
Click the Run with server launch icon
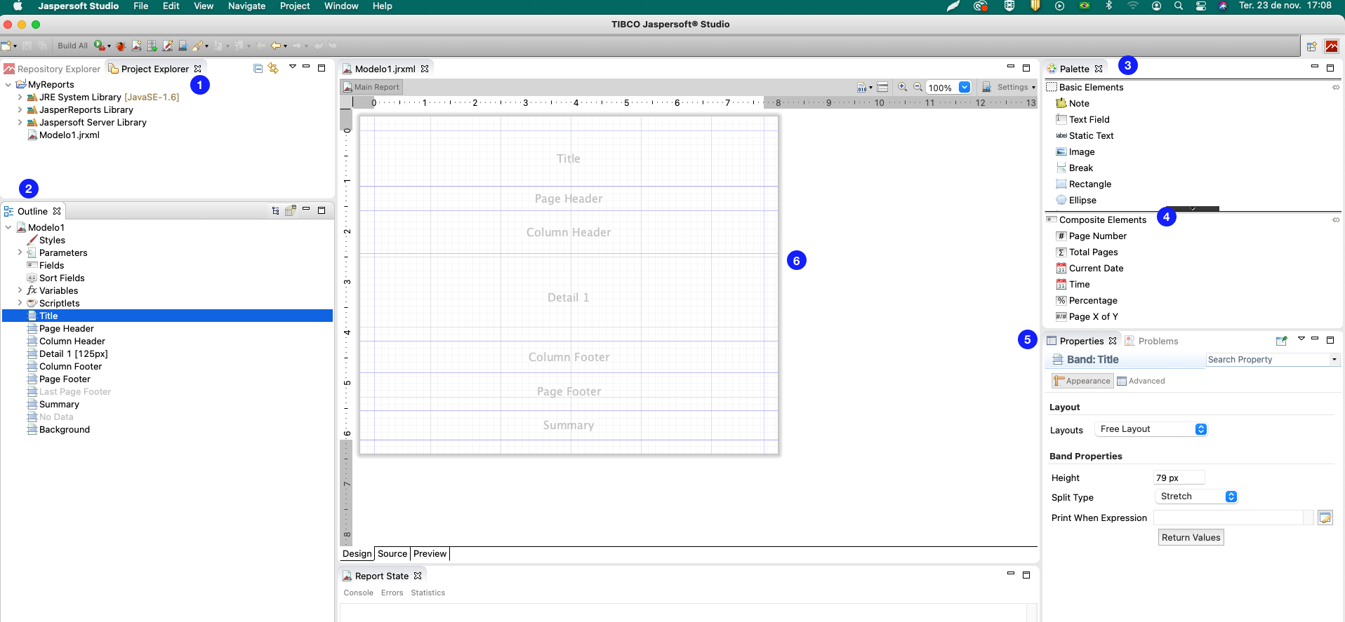point(100,46)
